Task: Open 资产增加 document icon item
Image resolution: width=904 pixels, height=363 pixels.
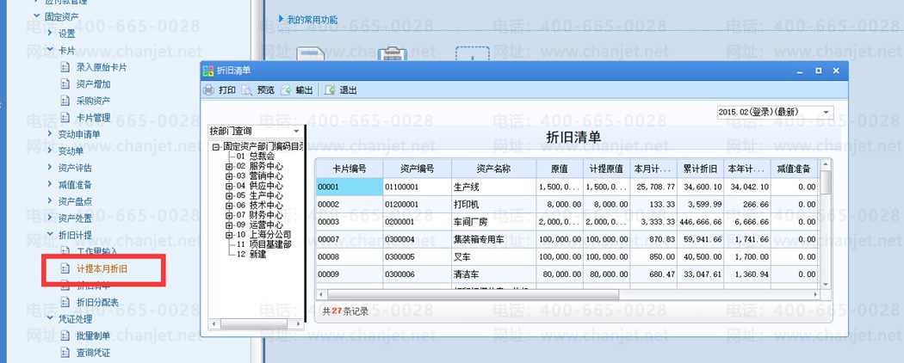Action: point(65,84)
